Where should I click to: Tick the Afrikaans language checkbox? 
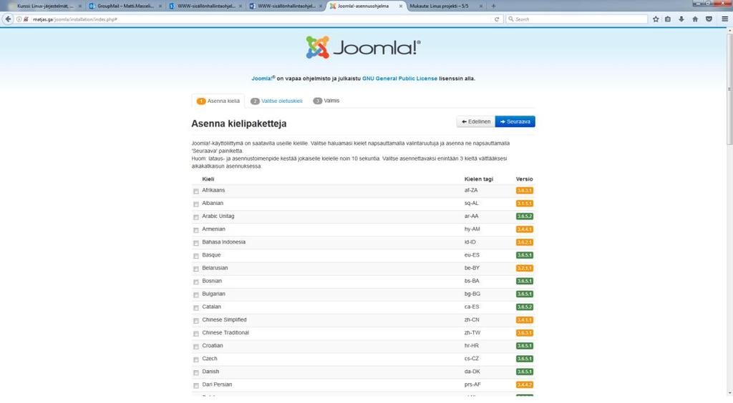[196, 191]
